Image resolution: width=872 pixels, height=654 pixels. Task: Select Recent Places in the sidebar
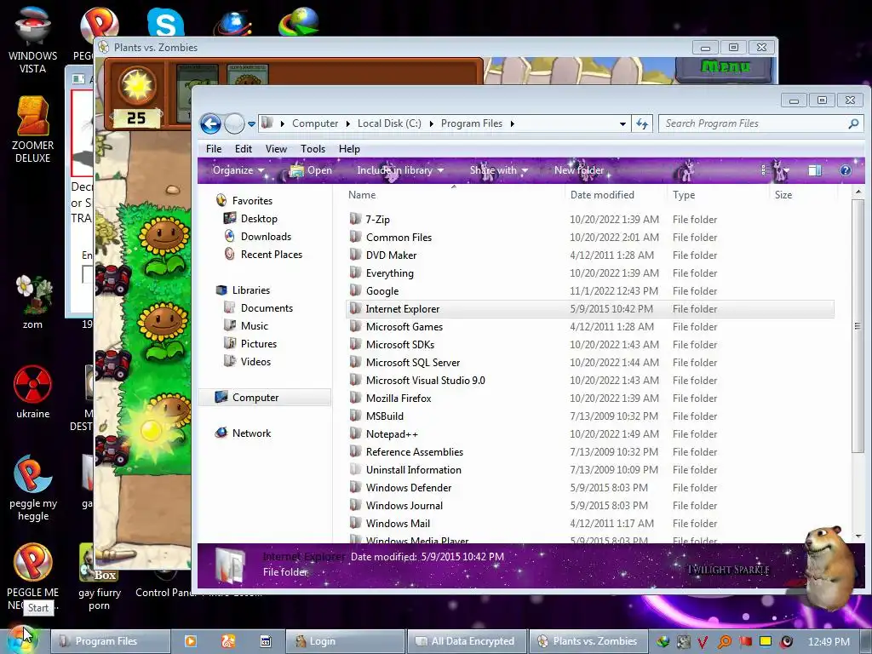[271, 254]
